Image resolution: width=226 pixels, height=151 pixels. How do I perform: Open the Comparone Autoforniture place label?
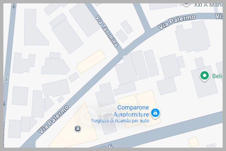pos(131,111)
